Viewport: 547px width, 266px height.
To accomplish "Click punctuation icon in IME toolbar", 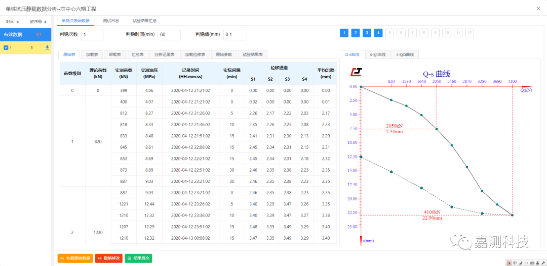I will point(526,262).
